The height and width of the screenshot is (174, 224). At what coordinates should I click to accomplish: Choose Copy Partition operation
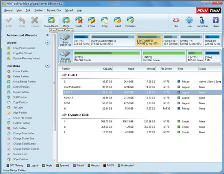[x=20, y=102]
